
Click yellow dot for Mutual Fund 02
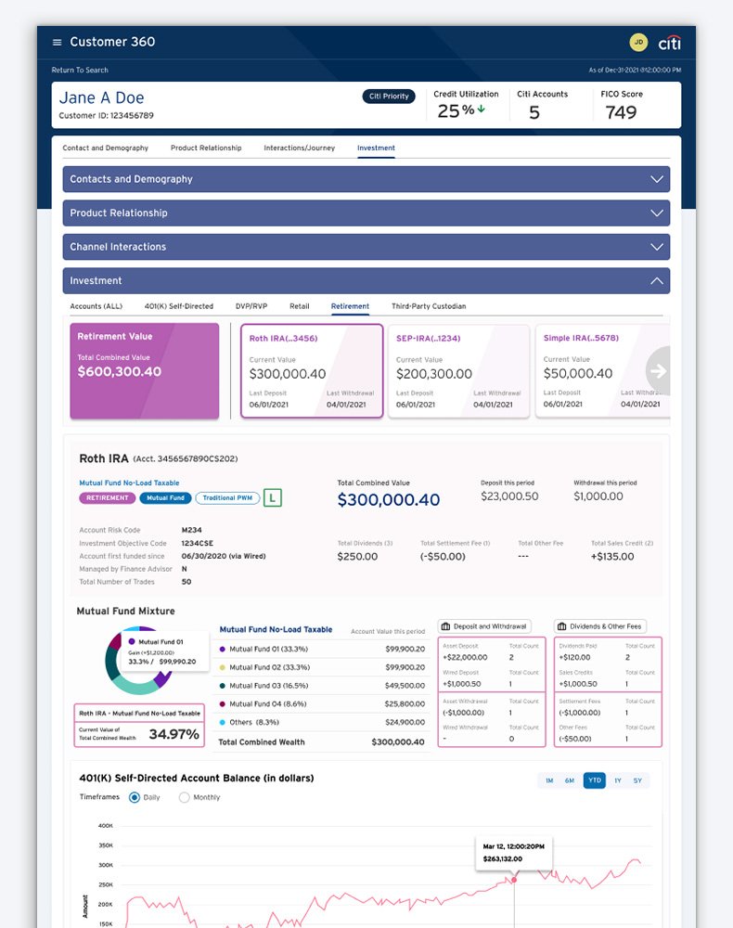coord(223,667)
